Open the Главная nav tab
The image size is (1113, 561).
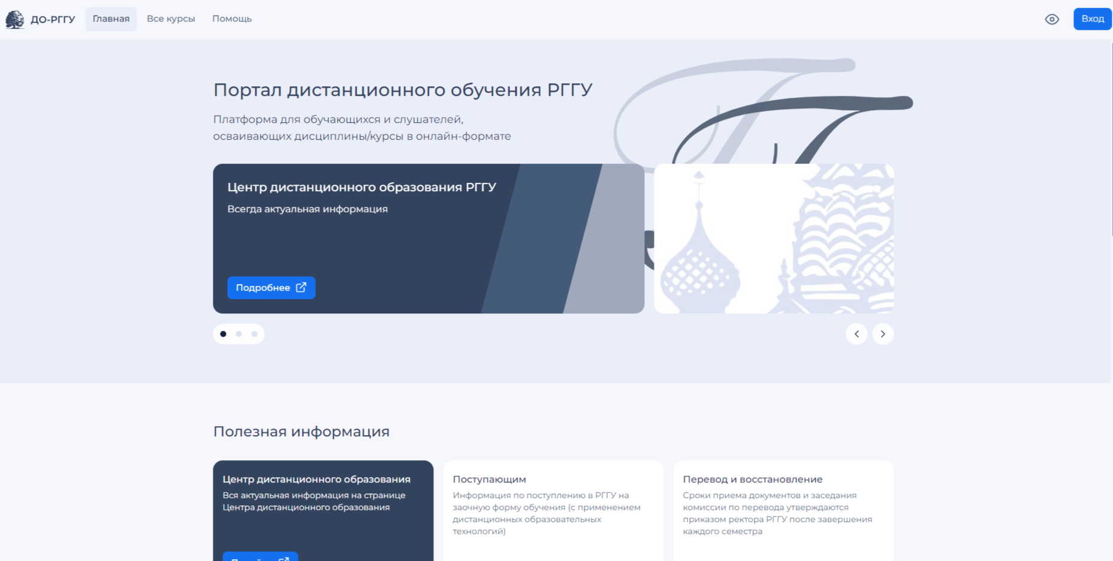[111, 19]
